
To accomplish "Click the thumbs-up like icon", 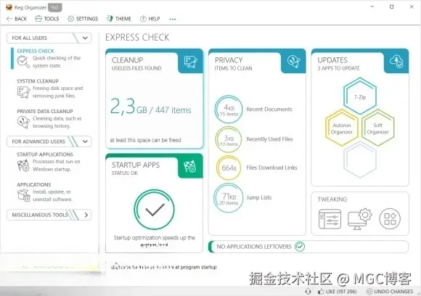I will pos(321,291).
